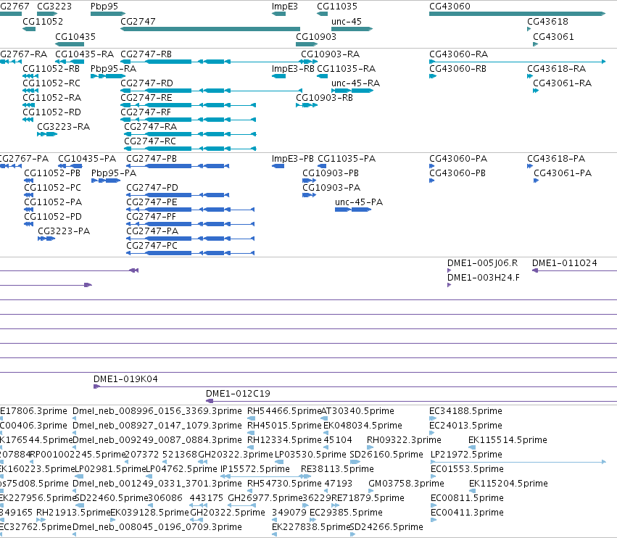Click protein CG2747-PB label
The width and height of the screenshot is (617, 538).
coord(152,159)
